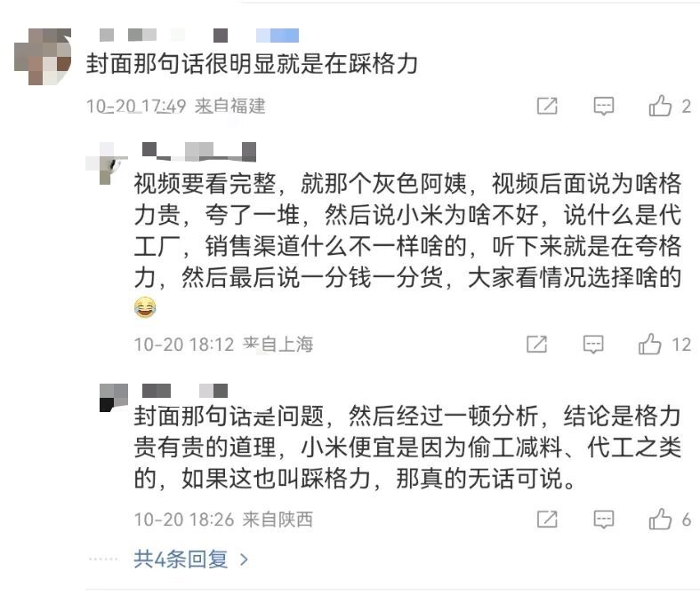Image resolution: width=700 pixels, height=595 pixels.
Task: Open the top commenter's blurred avatar
Action: (43, 55)
